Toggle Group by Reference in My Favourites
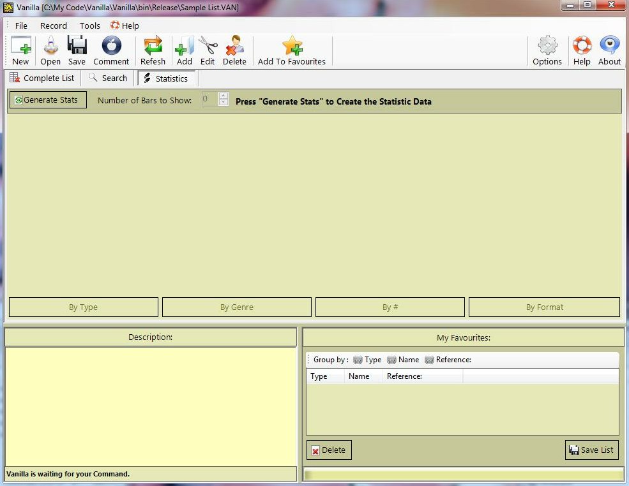 click(448, 360)
